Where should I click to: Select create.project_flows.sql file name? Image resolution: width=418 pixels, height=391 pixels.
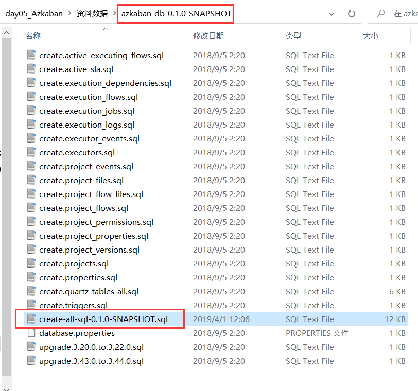coord(83,208)
